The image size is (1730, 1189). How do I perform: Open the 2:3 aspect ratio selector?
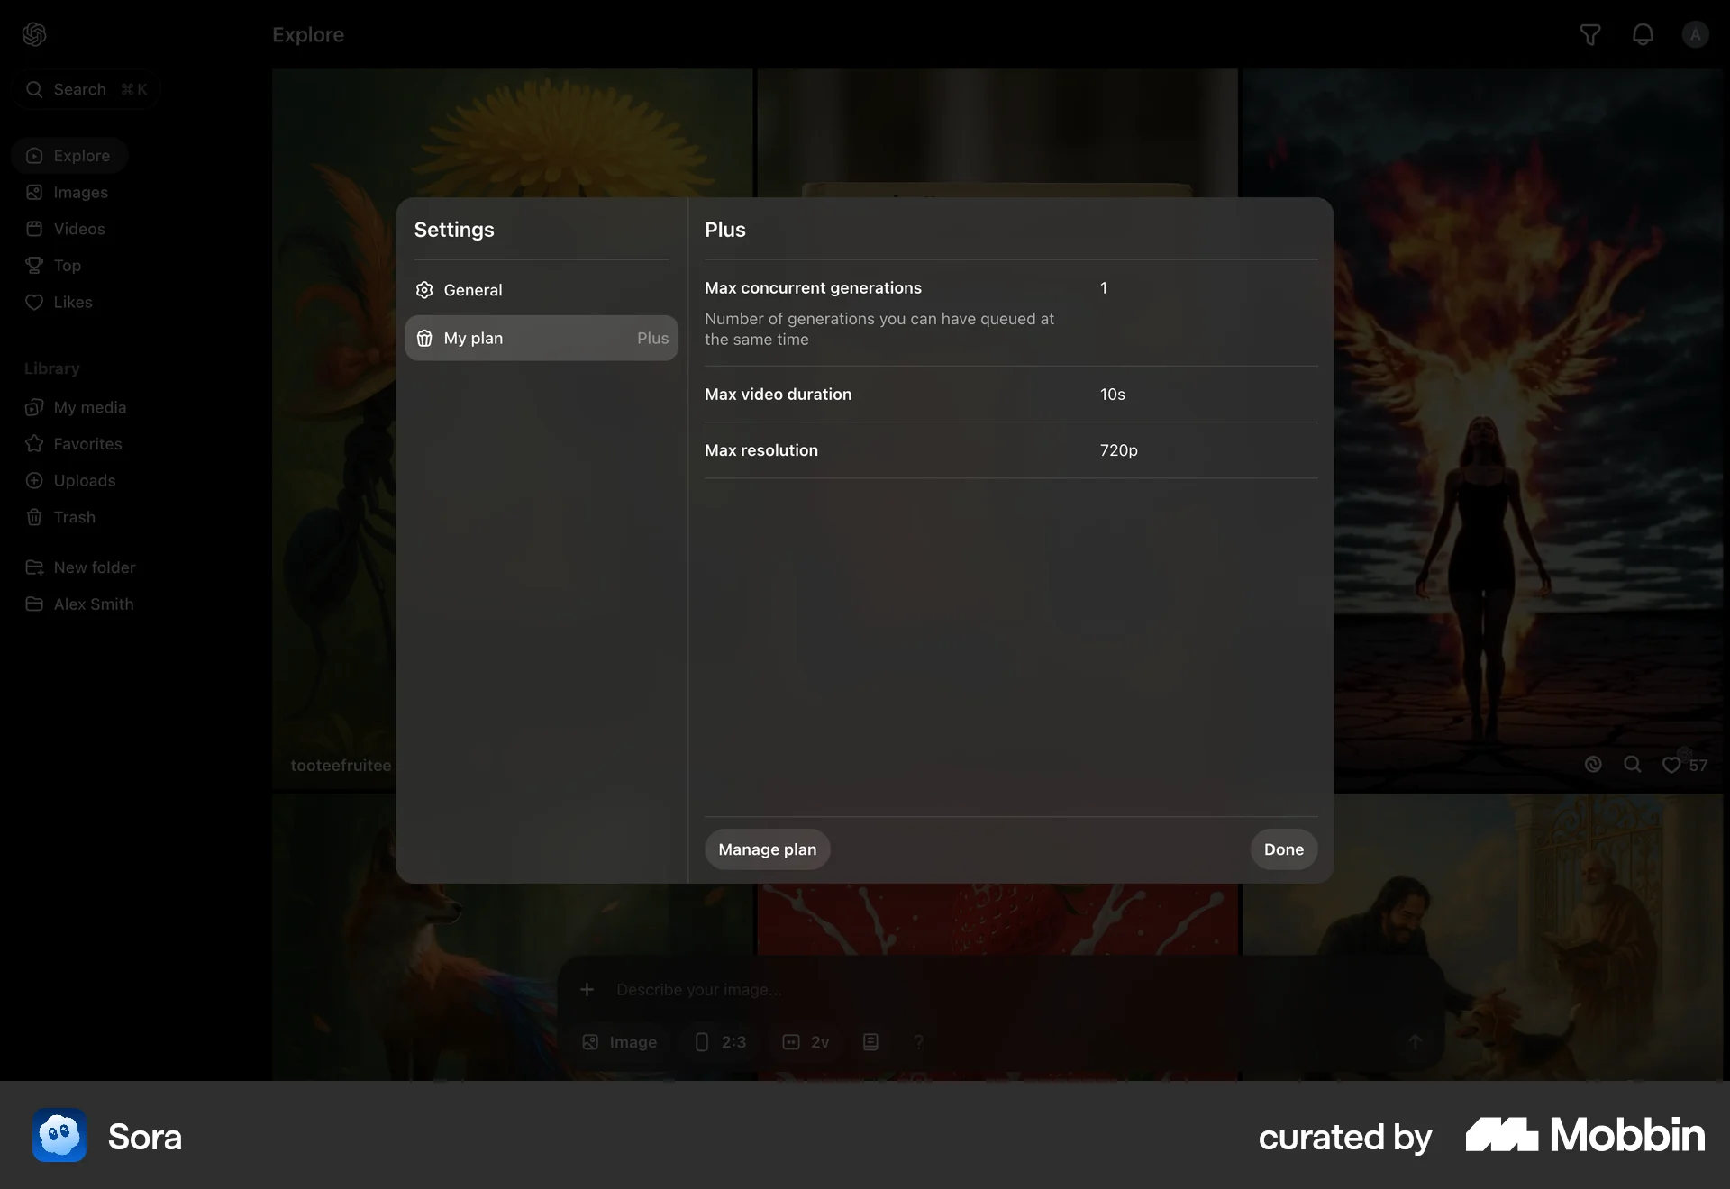tap(720, 1042)
